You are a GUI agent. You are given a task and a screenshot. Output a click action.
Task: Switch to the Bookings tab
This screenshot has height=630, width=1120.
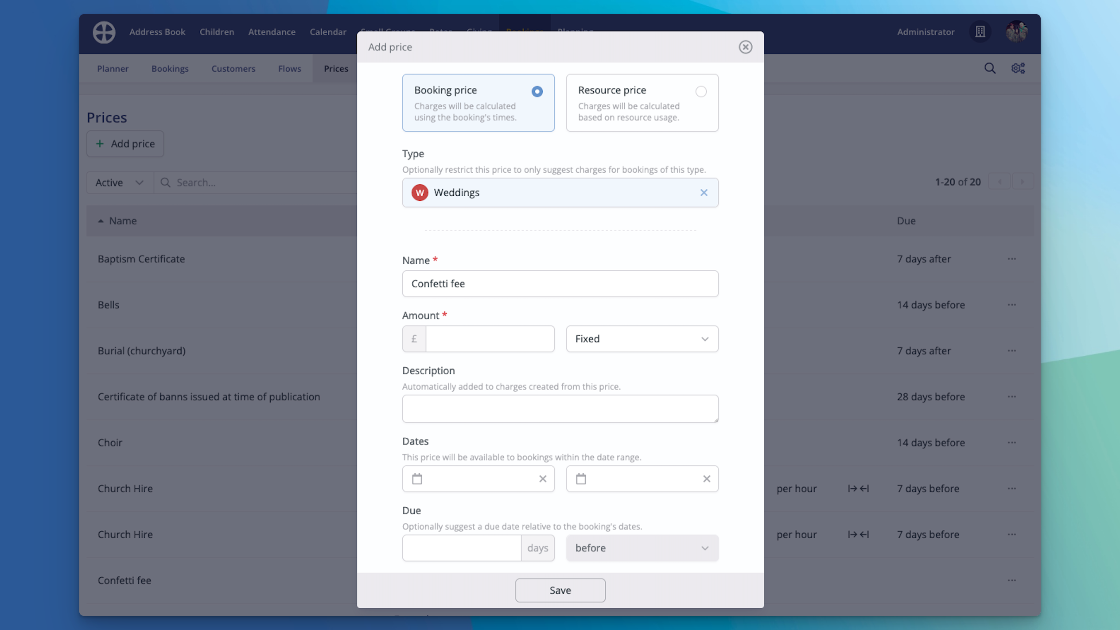coord(170,69)
